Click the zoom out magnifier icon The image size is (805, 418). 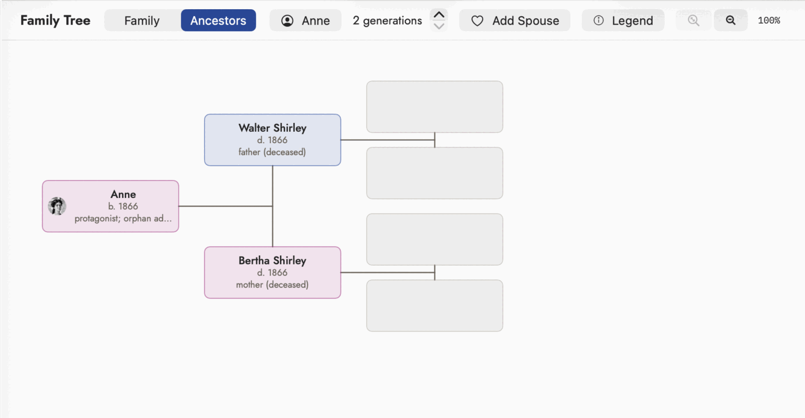731,20
